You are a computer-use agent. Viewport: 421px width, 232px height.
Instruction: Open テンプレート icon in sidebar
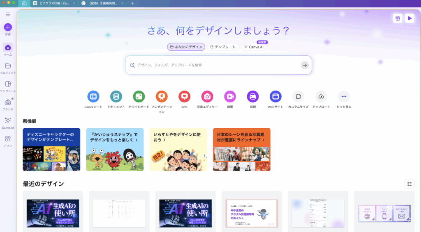click(x=8, y=84)
